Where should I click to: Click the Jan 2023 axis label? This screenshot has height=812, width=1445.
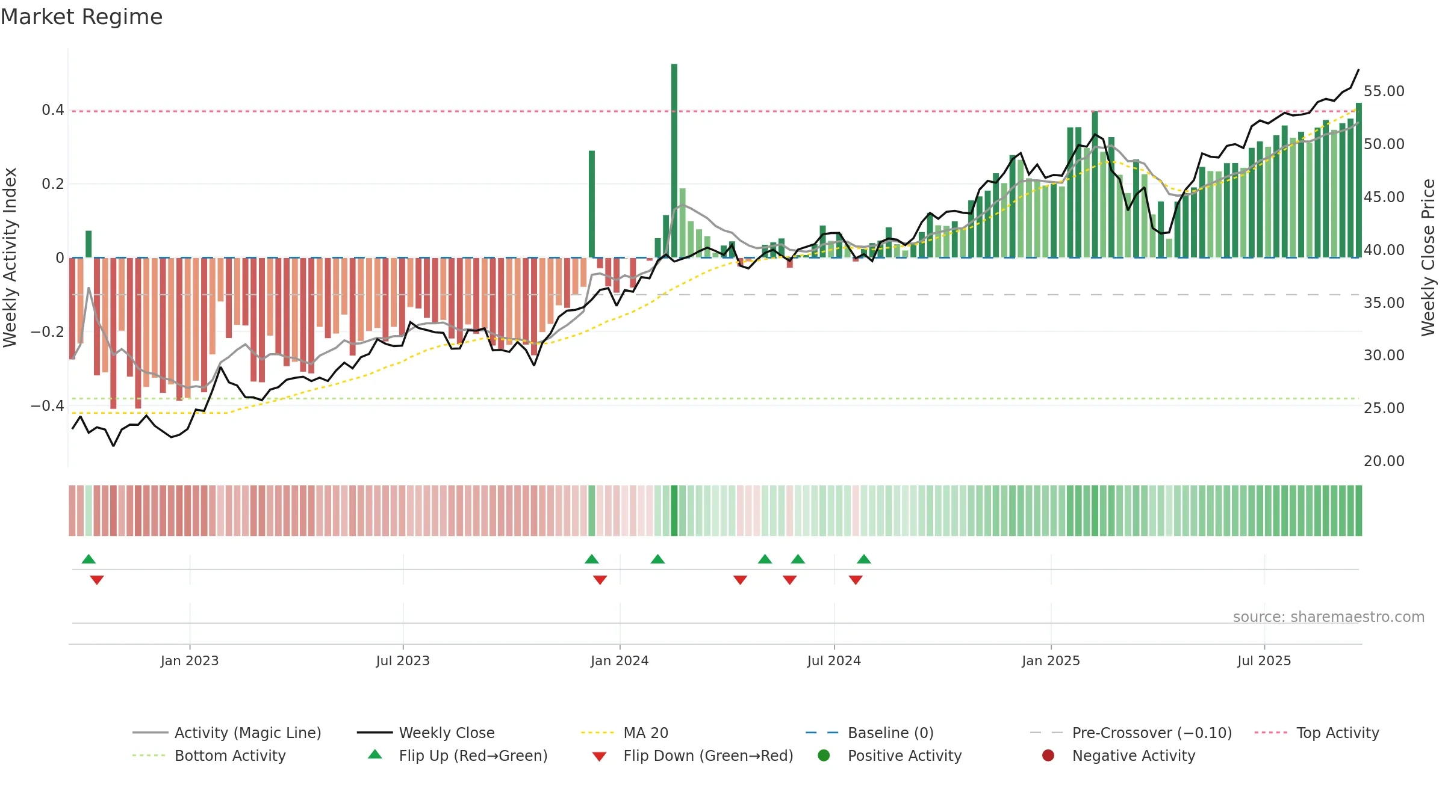[190, 660]
